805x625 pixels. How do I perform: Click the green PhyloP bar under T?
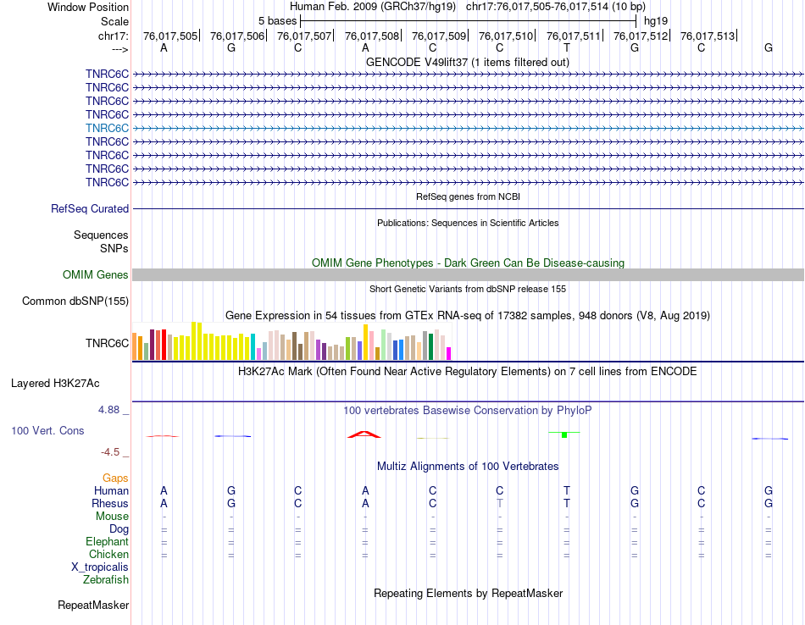(564, 434)
